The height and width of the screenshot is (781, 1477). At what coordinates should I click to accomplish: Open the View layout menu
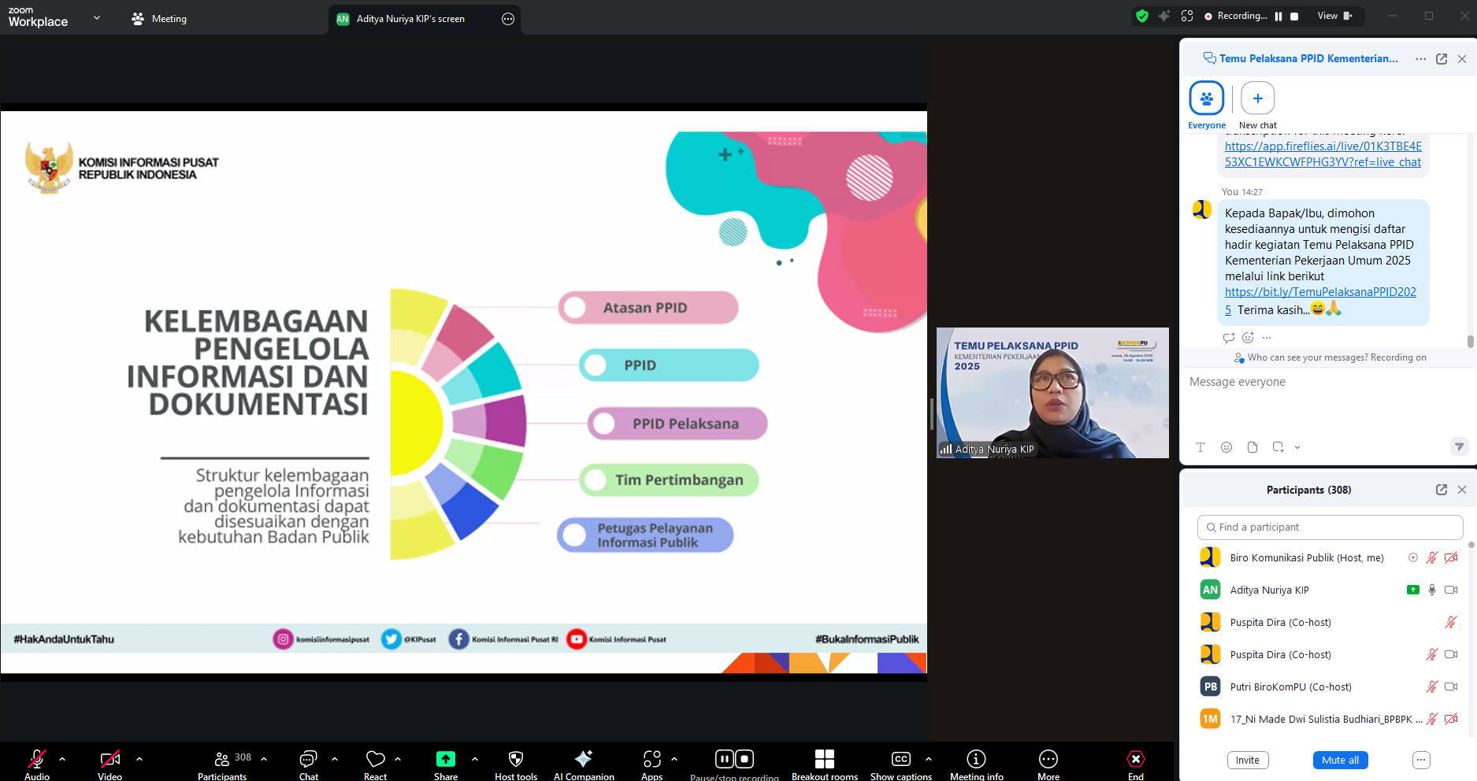tap(1334, 16)
